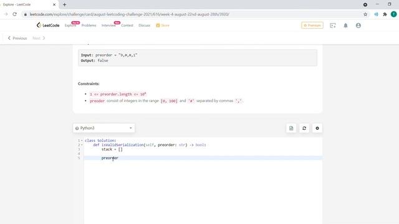The height and width of the screenshot is (224, 399).
Task: Go to the Previous challenge
Action: coord(17,38)
